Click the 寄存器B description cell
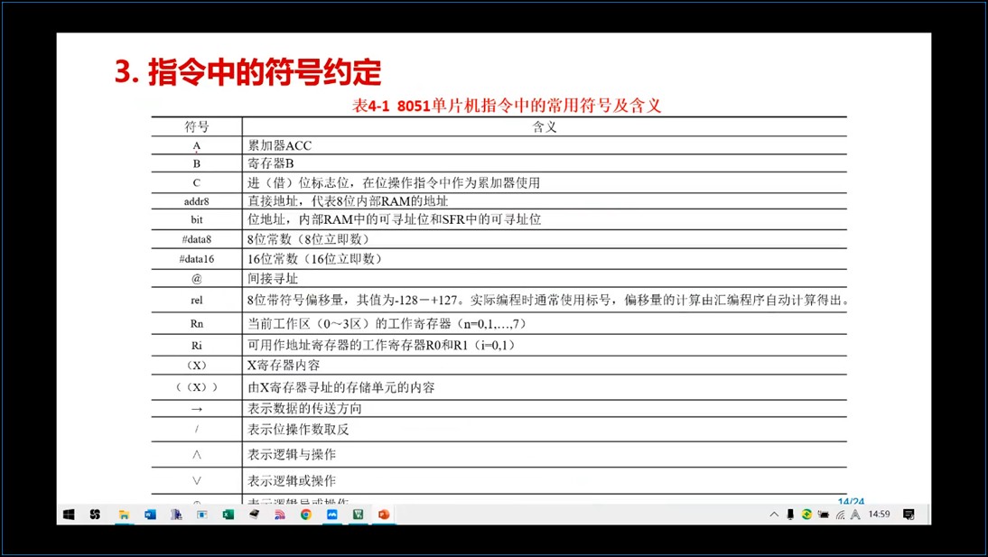The width and height of the screenshot is (988, 557). pos(270,163)
